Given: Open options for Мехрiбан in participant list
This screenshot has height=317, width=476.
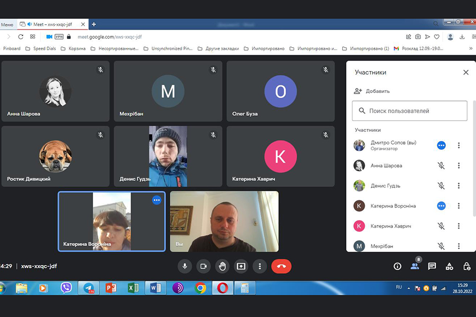Looking at the screenshot, I should (x=459, y=246).
